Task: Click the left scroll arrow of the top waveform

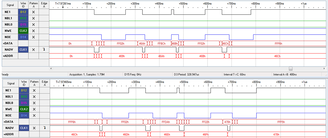Action: [51, 69]
